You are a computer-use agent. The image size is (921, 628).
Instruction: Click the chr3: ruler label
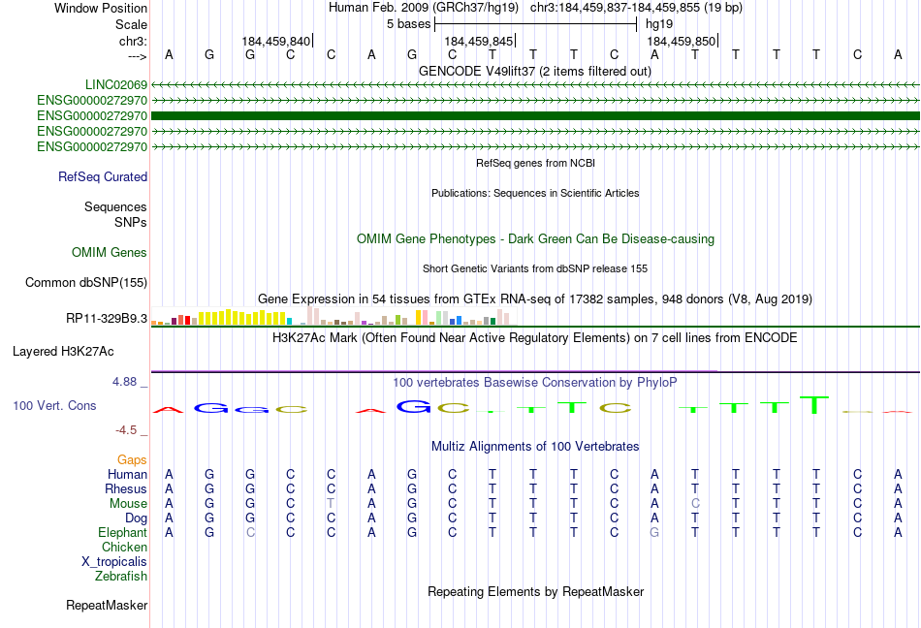pos(133,41)
